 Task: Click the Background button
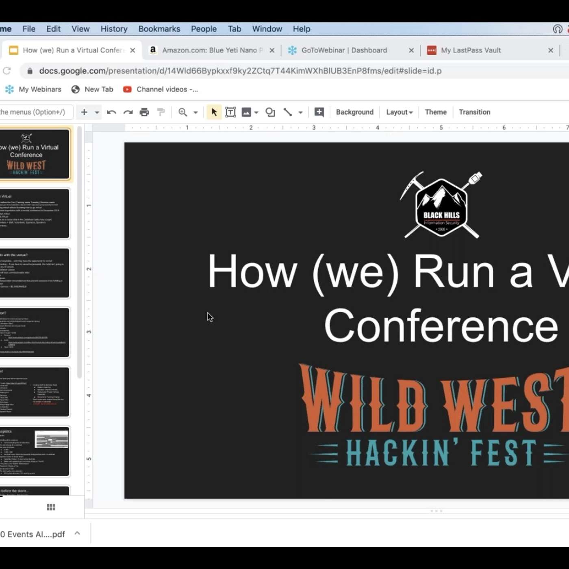tap(354, 112)
